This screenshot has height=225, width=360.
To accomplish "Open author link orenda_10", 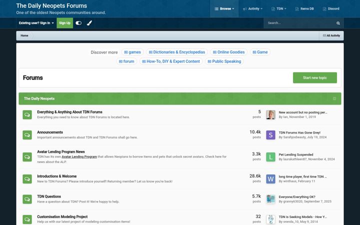I will [x=291, y=222].
